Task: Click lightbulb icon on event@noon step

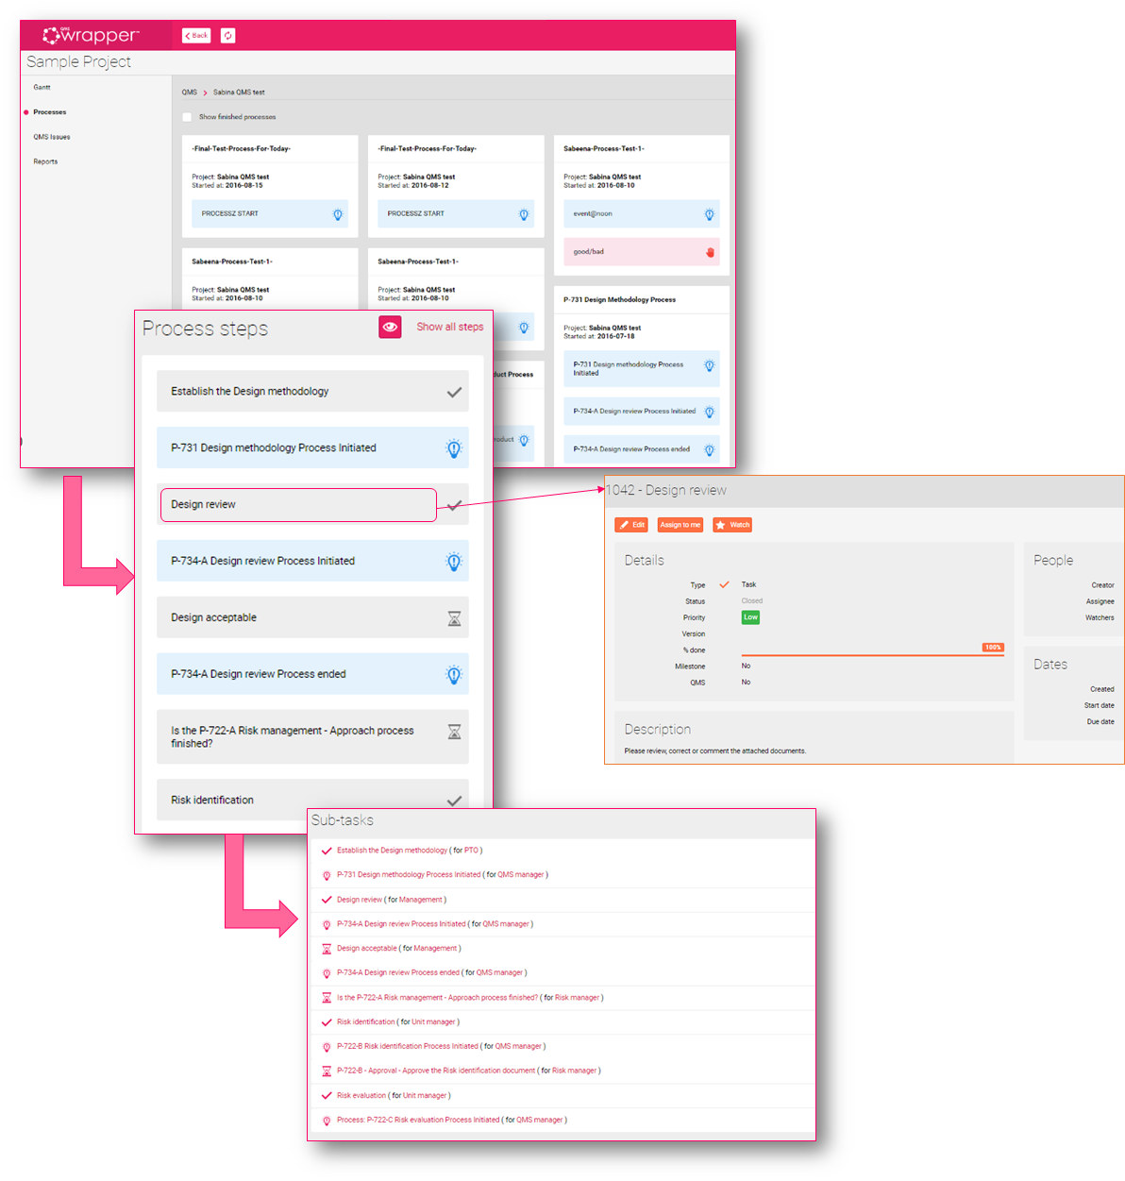Action: coord(709,214)
